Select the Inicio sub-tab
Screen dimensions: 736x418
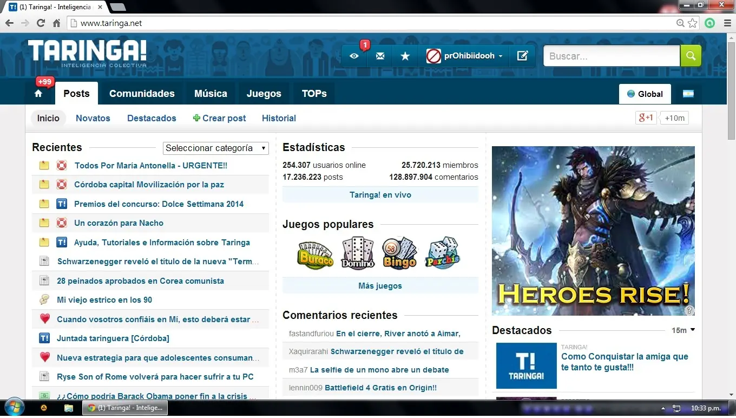coord(48,118)
